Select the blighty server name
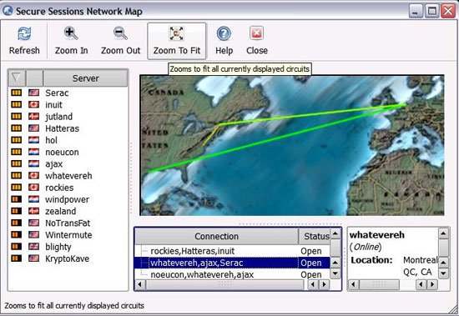The image size is (459, 316). coord(58,247)
